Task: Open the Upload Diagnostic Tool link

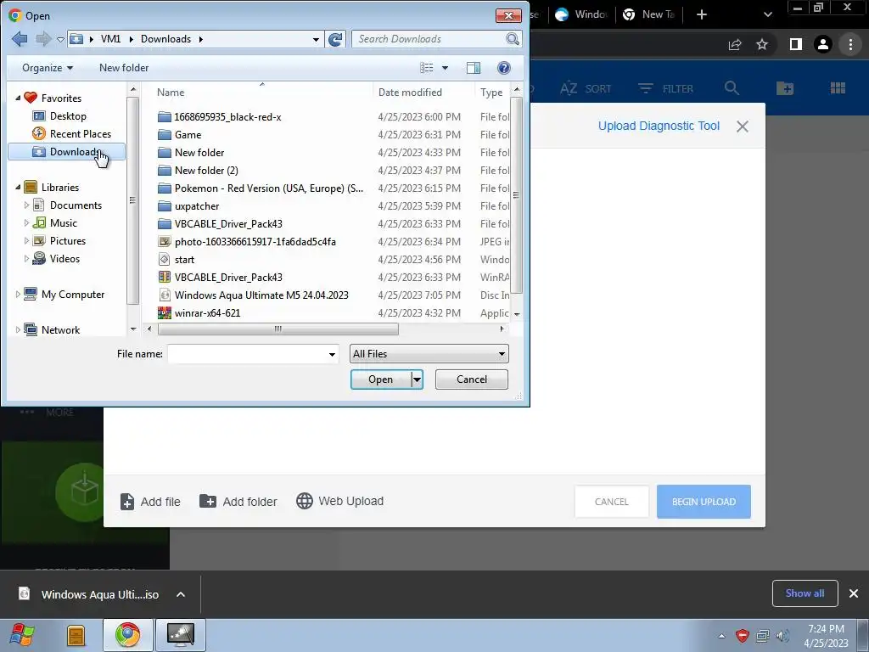Action: click(x=659, y=126)
